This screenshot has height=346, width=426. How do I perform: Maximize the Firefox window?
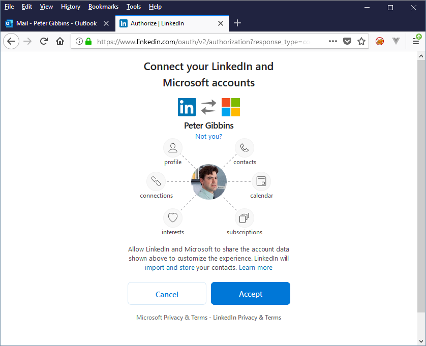[x=390, y=8]
